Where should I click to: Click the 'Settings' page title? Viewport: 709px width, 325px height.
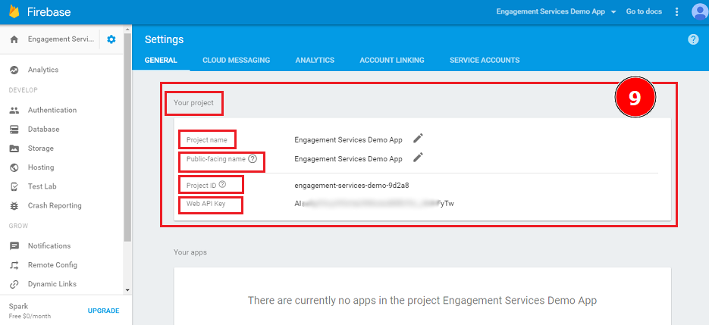pyautogui.click(x=164, y=40)
